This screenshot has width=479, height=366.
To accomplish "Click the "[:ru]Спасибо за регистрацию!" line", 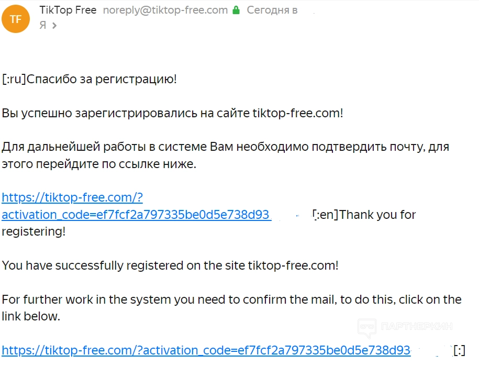I will click(x=90, y=80).
